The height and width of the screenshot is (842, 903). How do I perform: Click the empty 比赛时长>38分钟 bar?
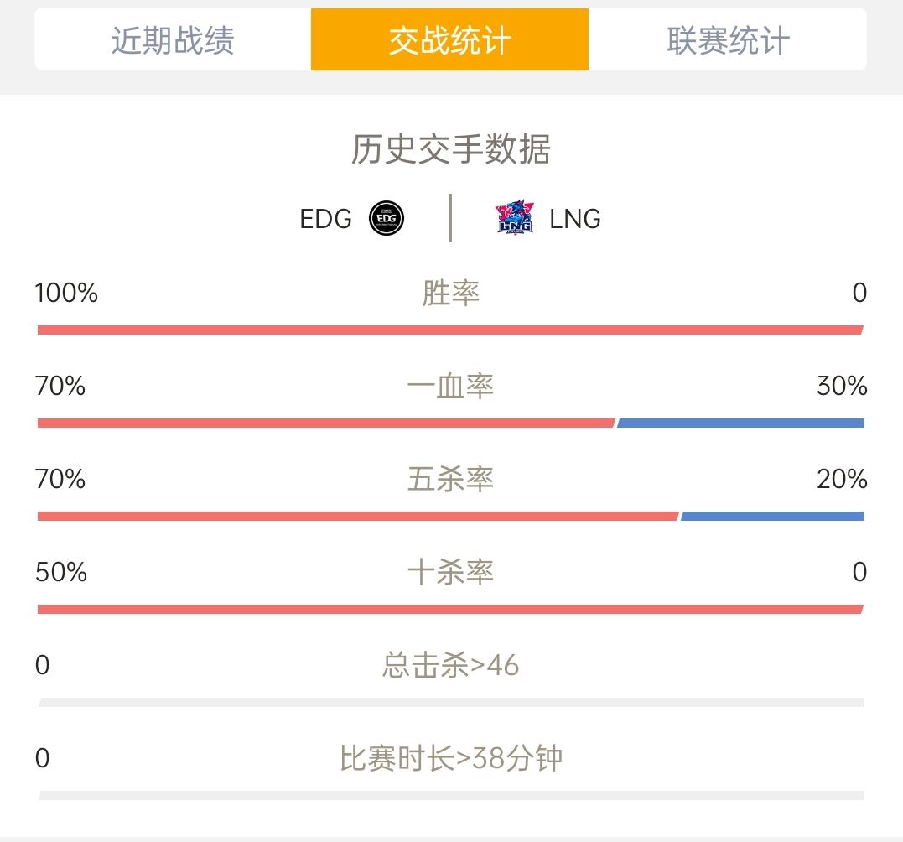point(451,795)
